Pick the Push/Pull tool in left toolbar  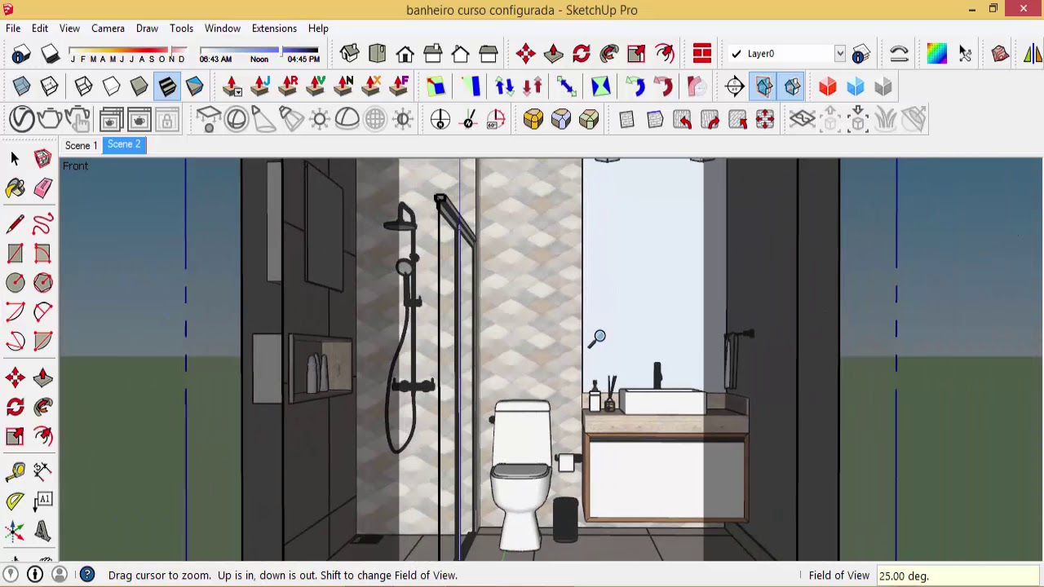click(43, 377)
